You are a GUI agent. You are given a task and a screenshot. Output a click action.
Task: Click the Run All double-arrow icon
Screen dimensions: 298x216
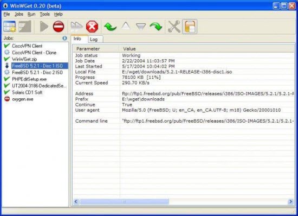point(76,27)
